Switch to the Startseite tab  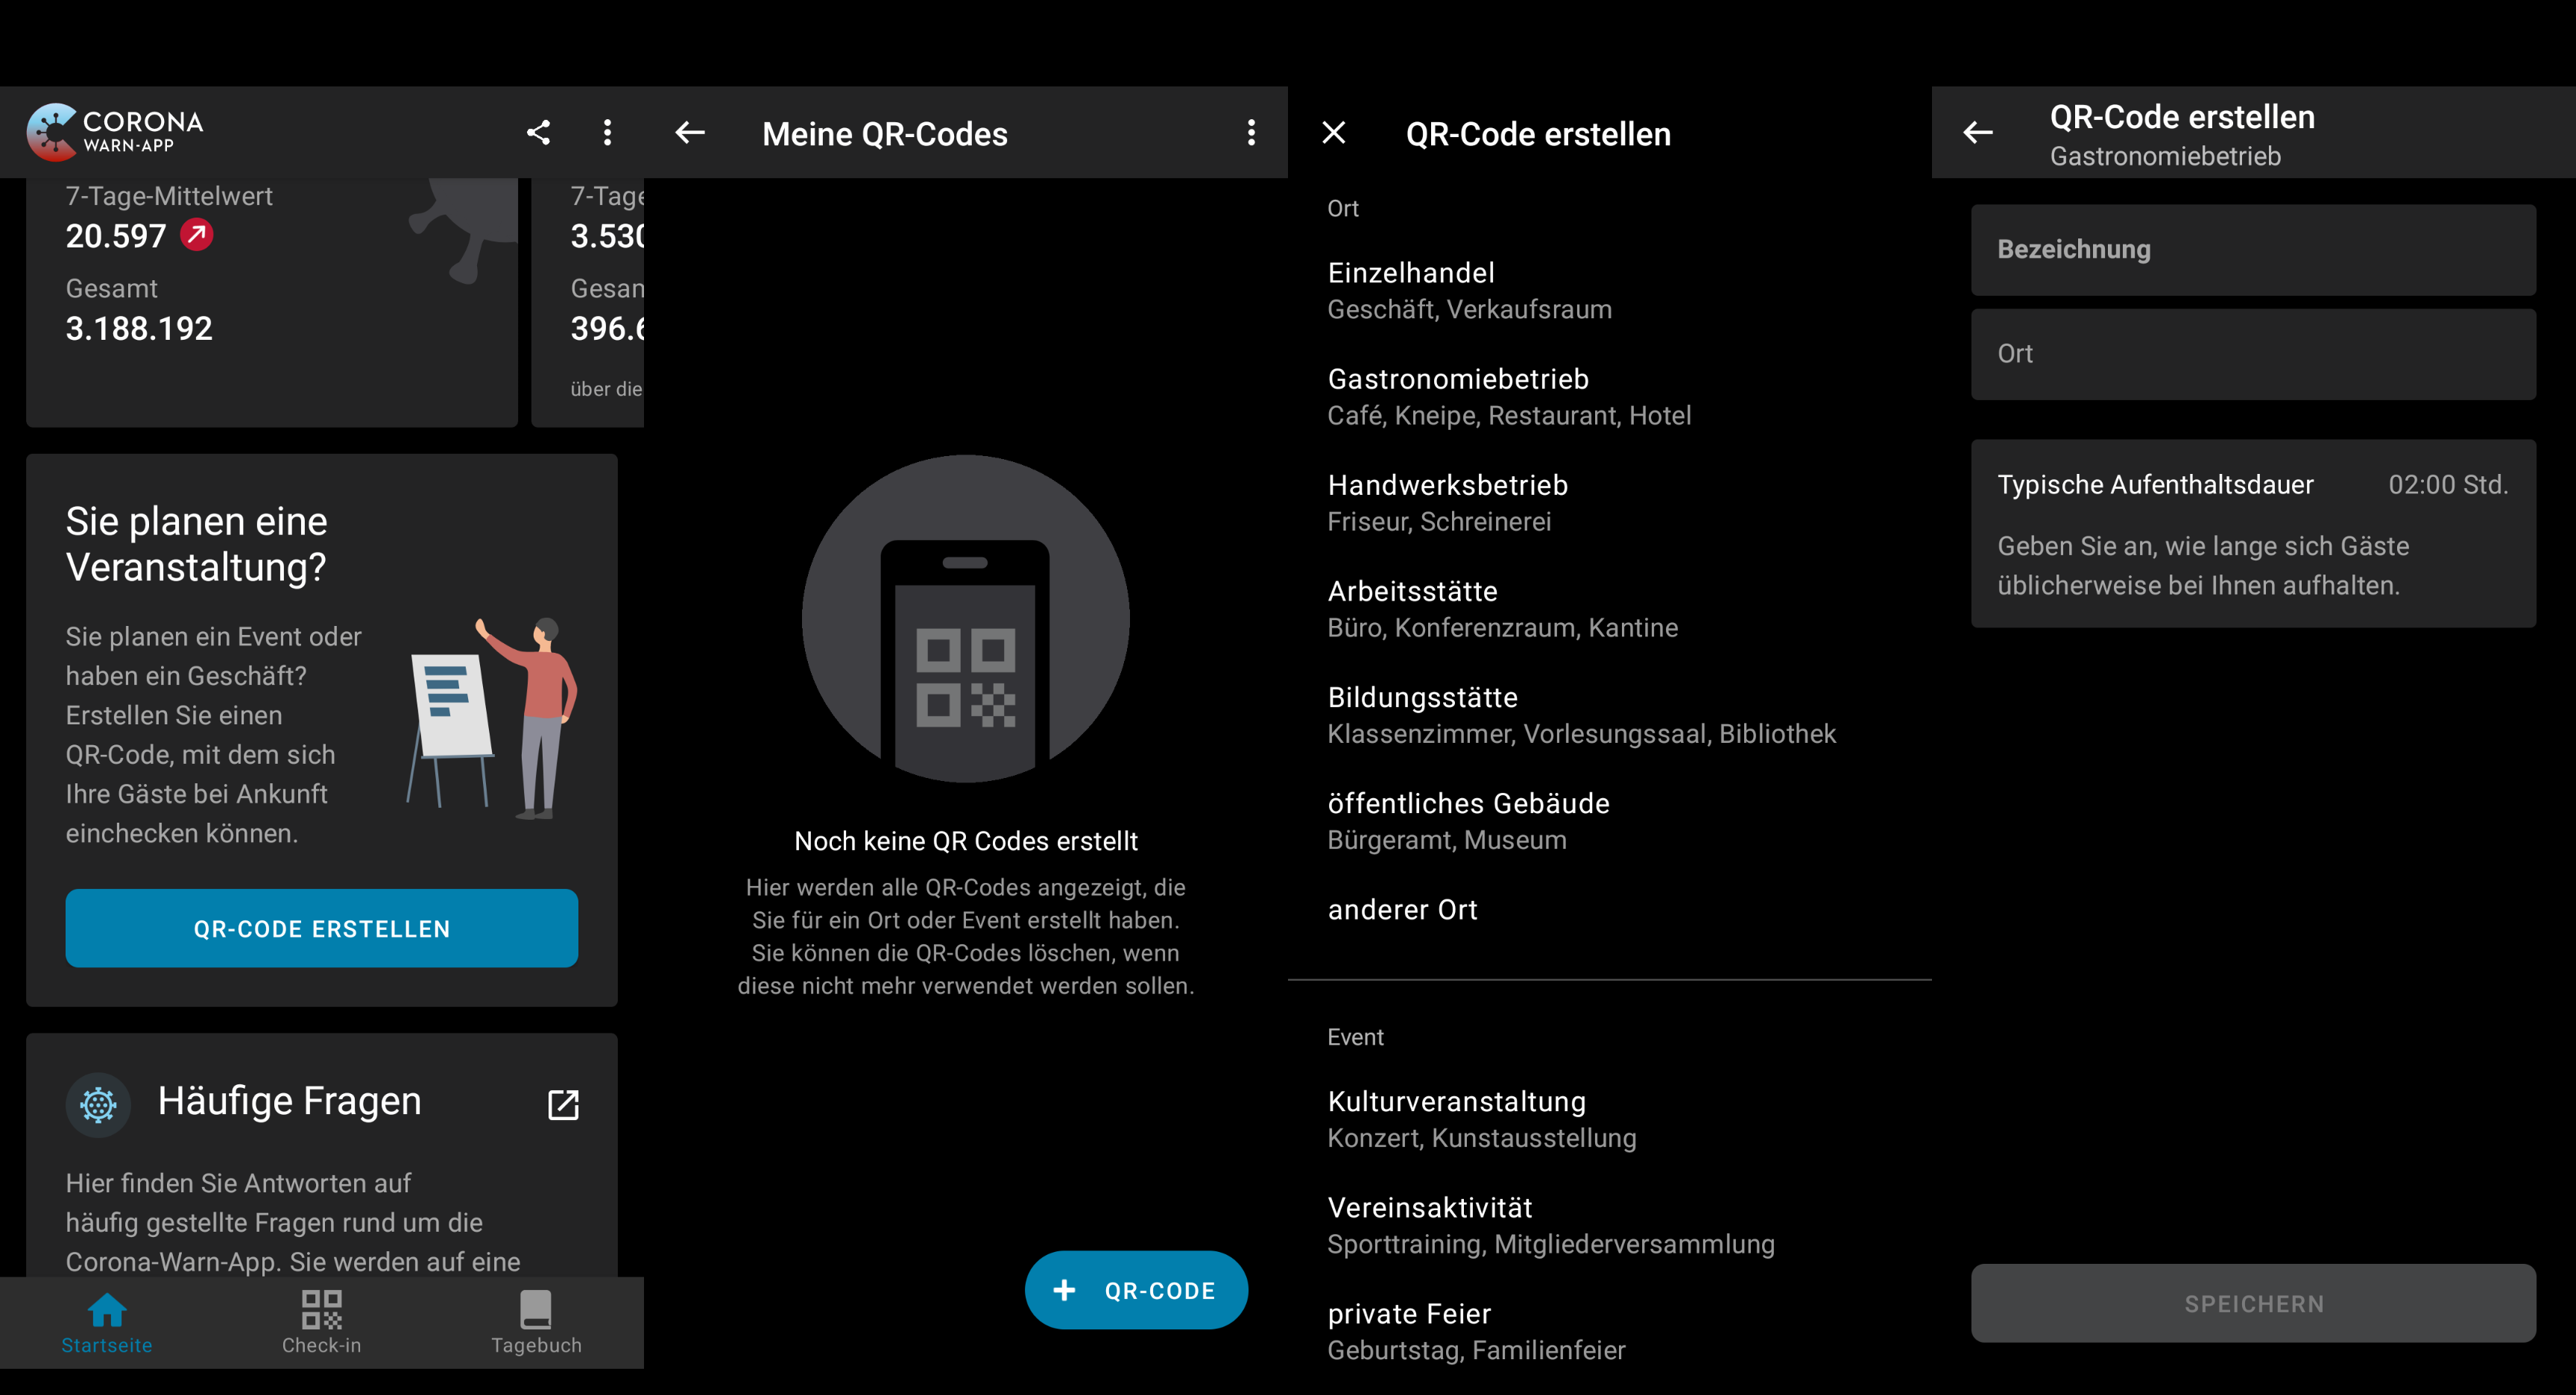pos(107,1322)
